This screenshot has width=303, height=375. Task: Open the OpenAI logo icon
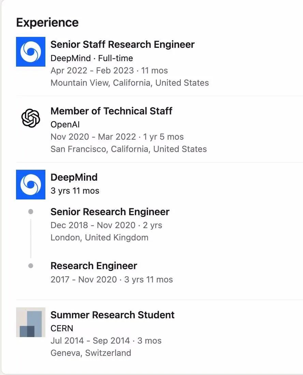[31, 118]
